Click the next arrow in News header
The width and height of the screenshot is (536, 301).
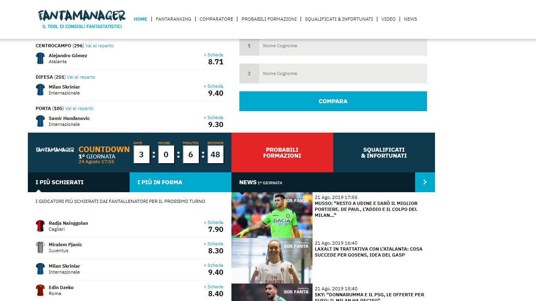[425, 182]
